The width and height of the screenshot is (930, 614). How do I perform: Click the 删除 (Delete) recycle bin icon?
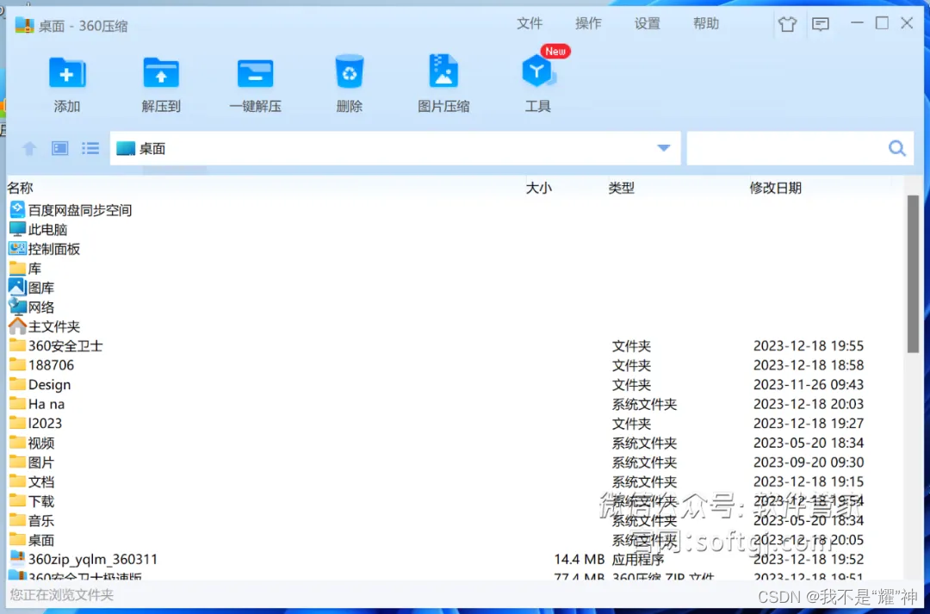click(350, 71)
